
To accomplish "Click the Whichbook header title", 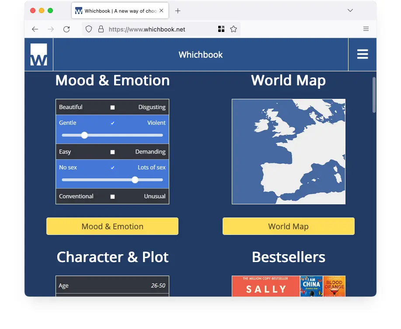I will pos(200,55).
